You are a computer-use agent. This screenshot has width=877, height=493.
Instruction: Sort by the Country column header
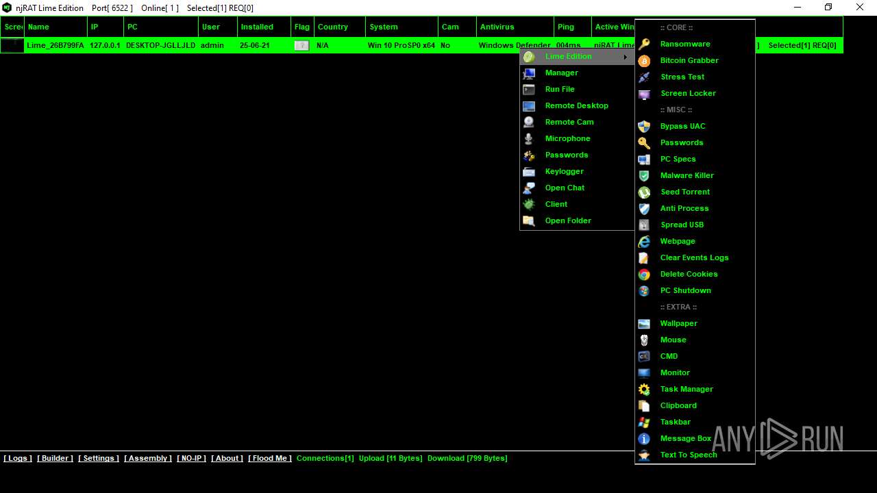[x=340, y=27]
